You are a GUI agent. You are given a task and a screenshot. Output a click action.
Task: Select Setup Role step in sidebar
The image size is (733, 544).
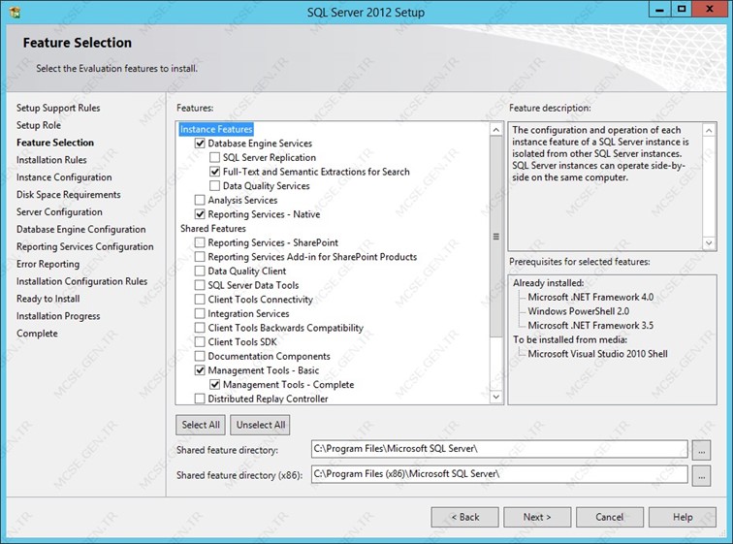39,125
